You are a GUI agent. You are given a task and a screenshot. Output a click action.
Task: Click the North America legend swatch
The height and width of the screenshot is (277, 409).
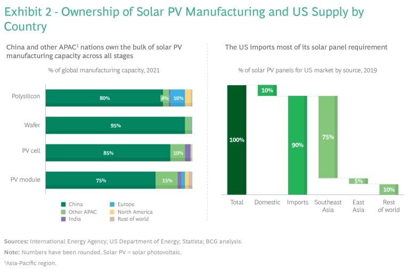(x=112, y=211)
